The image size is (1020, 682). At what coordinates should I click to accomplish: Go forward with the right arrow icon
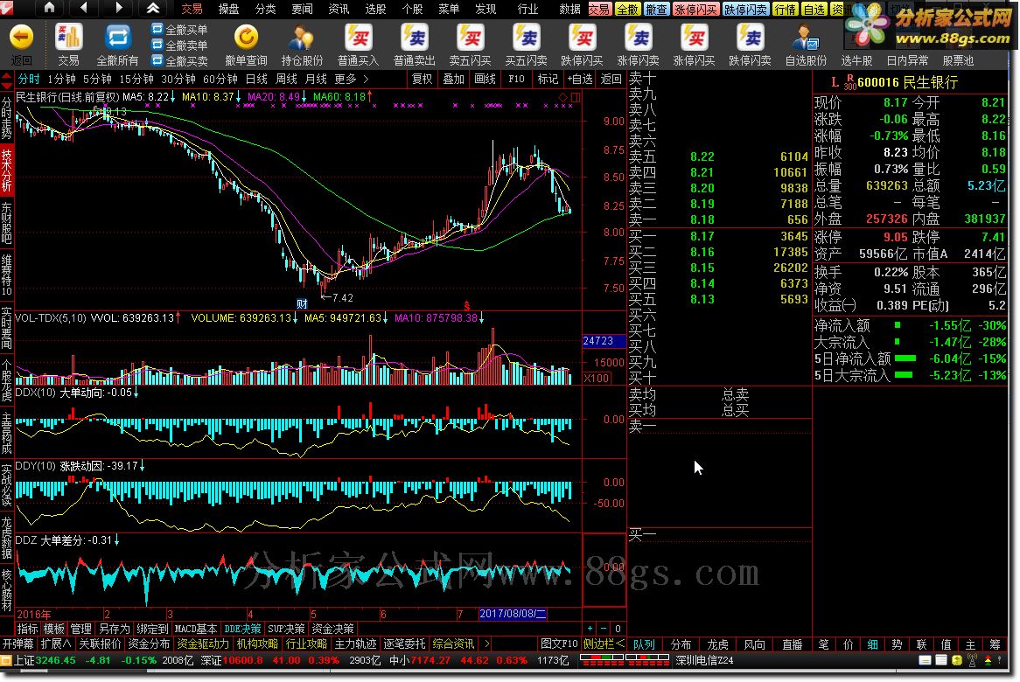[x=118, y=9]
